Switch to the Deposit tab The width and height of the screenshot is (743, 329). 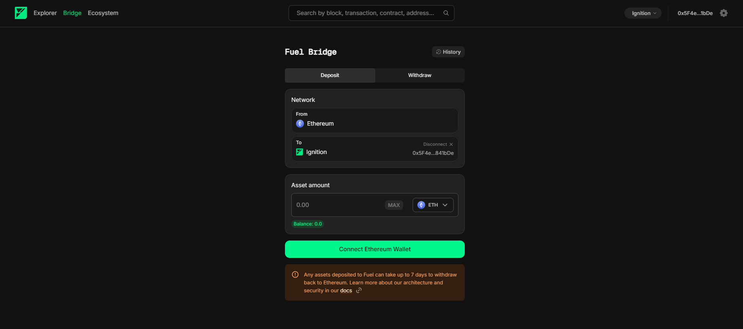point(330,75)
